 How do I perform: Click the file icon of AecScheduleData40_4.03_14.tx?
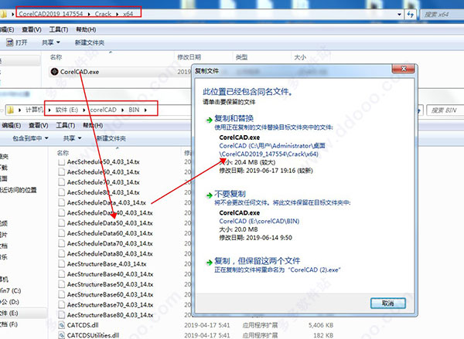tap(62, 212)
